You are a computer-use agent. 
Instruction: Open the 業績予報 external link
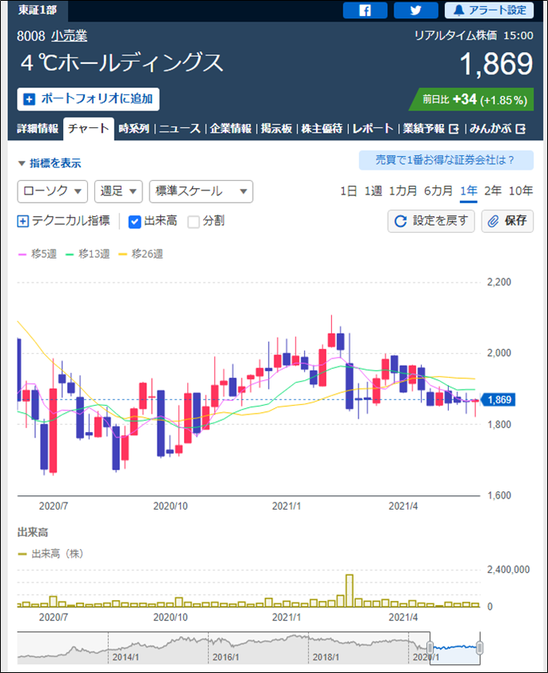point(430,128)
